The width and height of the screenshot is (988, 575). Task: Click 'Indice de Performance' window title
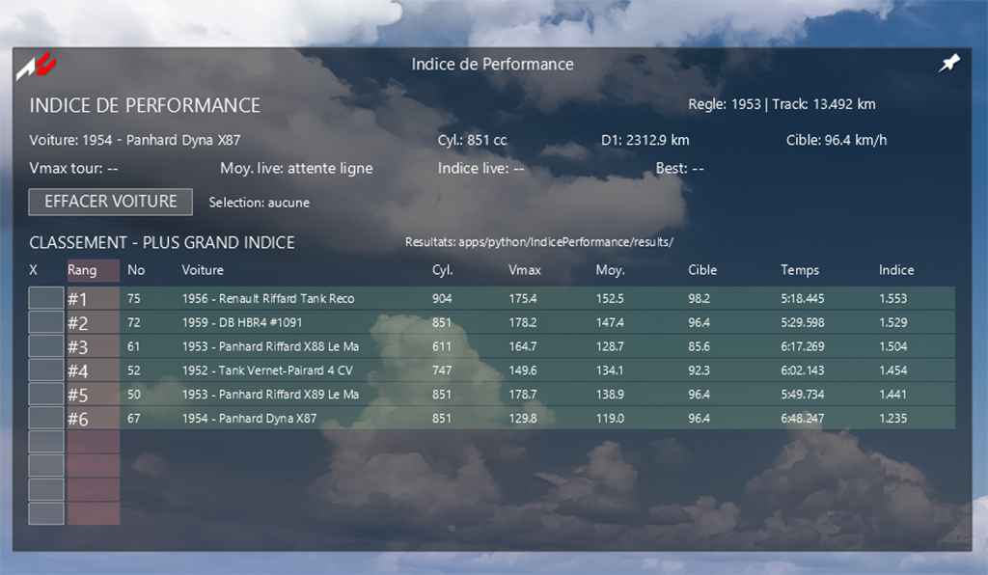492,64
